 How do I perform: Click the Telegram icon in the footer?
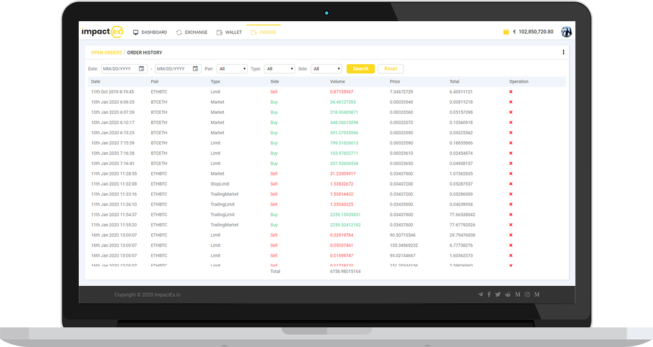point(481,295)
